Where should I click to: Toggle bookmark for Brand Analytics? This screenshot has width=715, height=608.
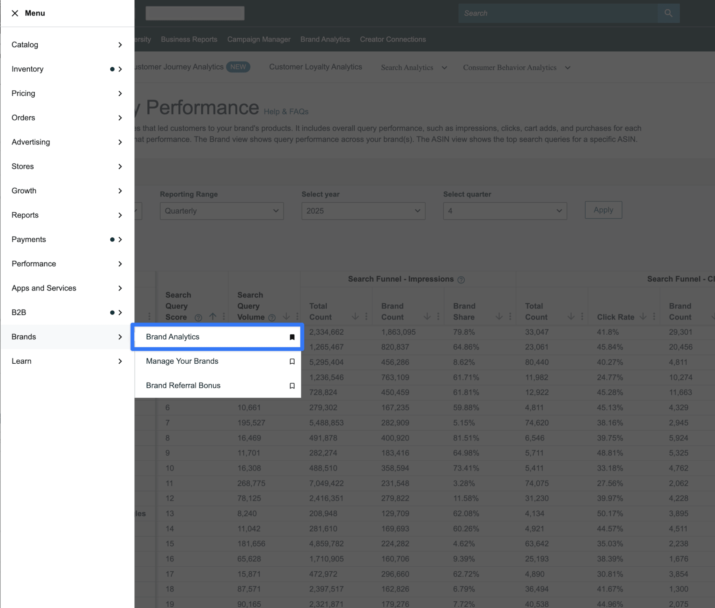[x=292, y=337]
